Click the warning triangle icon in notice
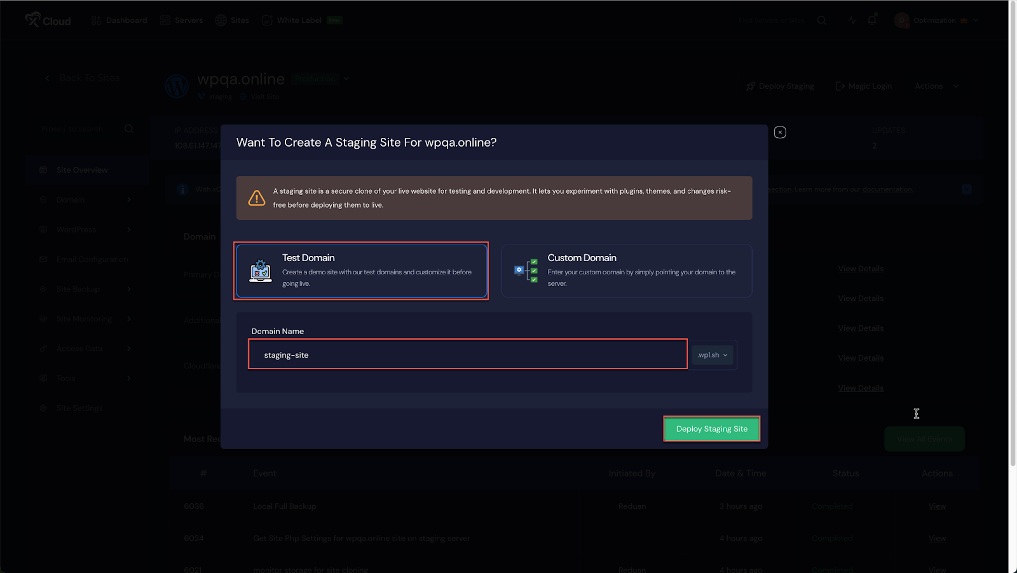This screenshot has height=573, width=1017. coord(257,198)
